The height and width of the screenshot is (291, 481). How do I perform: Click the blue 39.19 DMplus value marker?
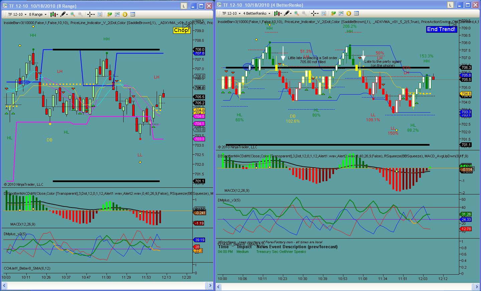(x=200, y=240)
